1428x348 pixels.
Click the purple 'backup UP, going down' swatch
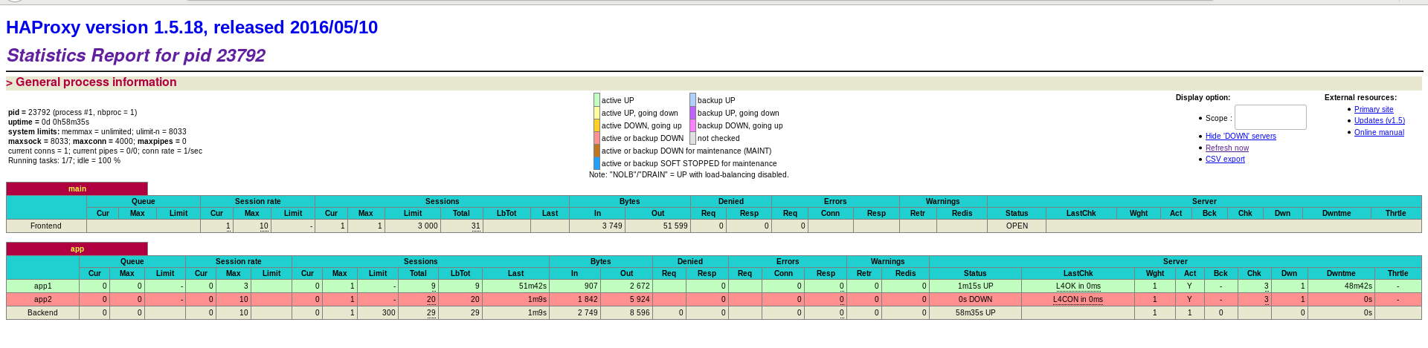click(x=692, y=113)
